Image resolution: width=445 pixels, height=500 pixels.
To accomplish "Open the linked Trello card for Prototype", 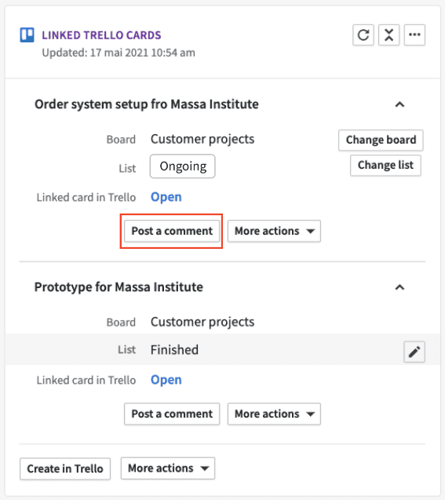I will coord(166,380).
